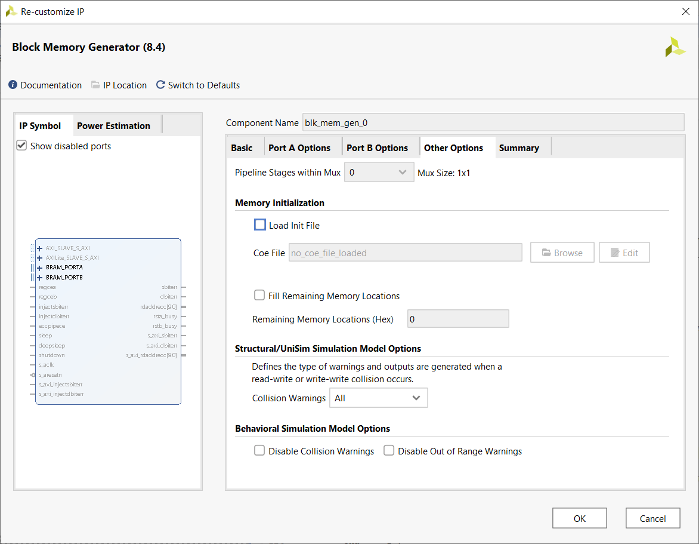Click the injectsbiterr port label
The image size is (699, 544).
[x=54, y=306]
